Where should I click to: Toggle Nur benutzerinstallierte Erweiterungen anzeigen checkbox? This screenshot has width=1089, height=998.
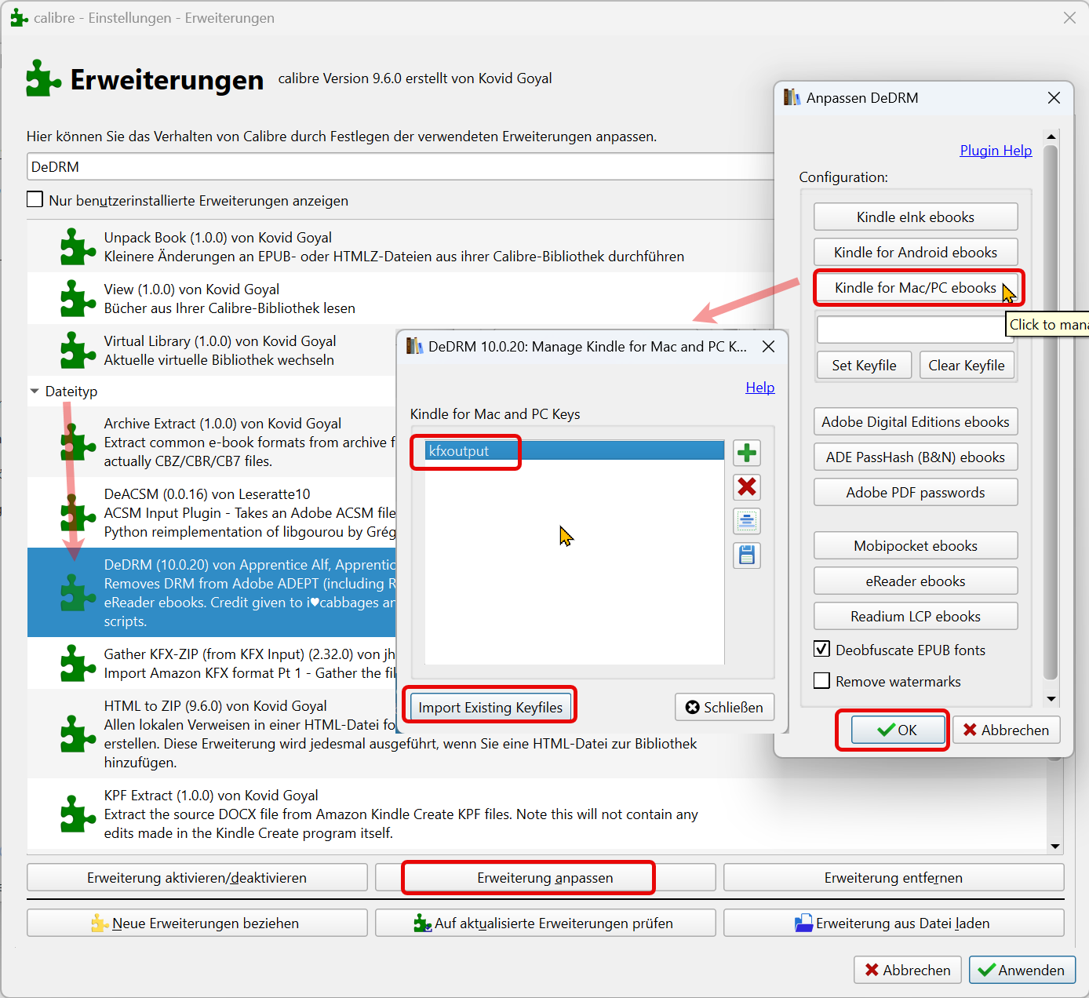point(35,199)
